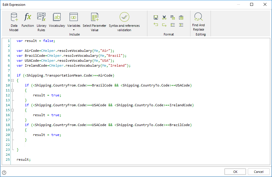Click 'result = true;' on line 12
Viewport: 272px width, 177px height.
coord(47,95)
